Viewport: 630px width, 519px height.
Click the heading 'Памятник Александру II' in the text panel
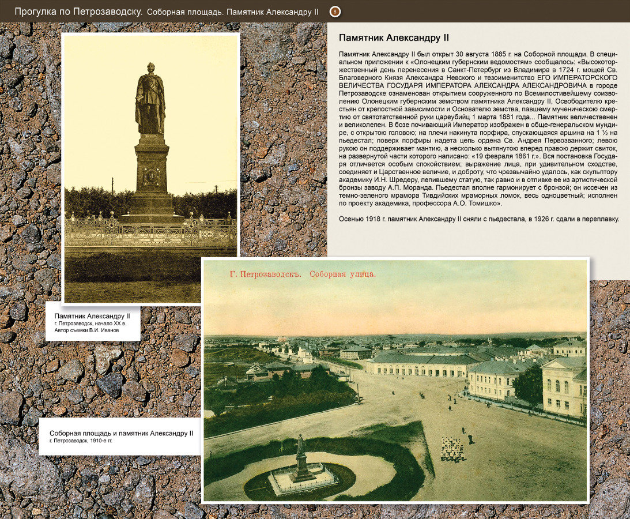click(x=394, y=38)
